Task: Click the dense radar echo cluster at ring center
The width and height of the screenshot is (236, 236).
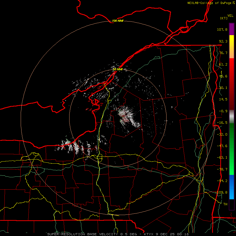Action: [126, 116]
